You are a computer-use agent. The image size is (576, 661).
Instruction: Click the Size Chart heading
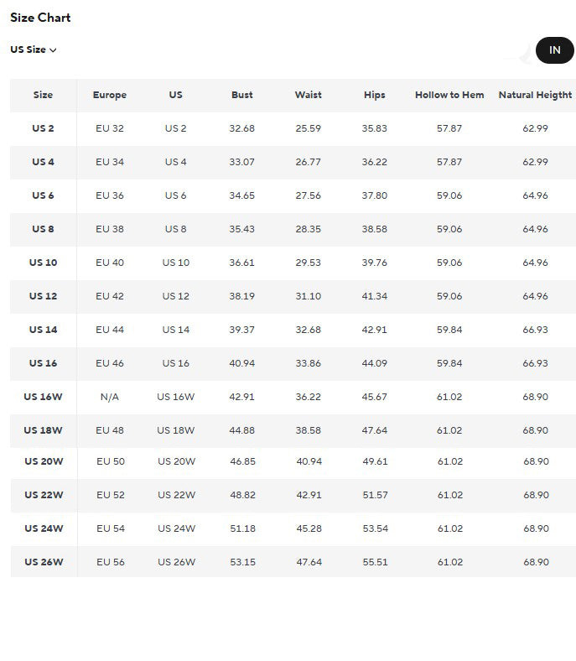coord(40,18)
